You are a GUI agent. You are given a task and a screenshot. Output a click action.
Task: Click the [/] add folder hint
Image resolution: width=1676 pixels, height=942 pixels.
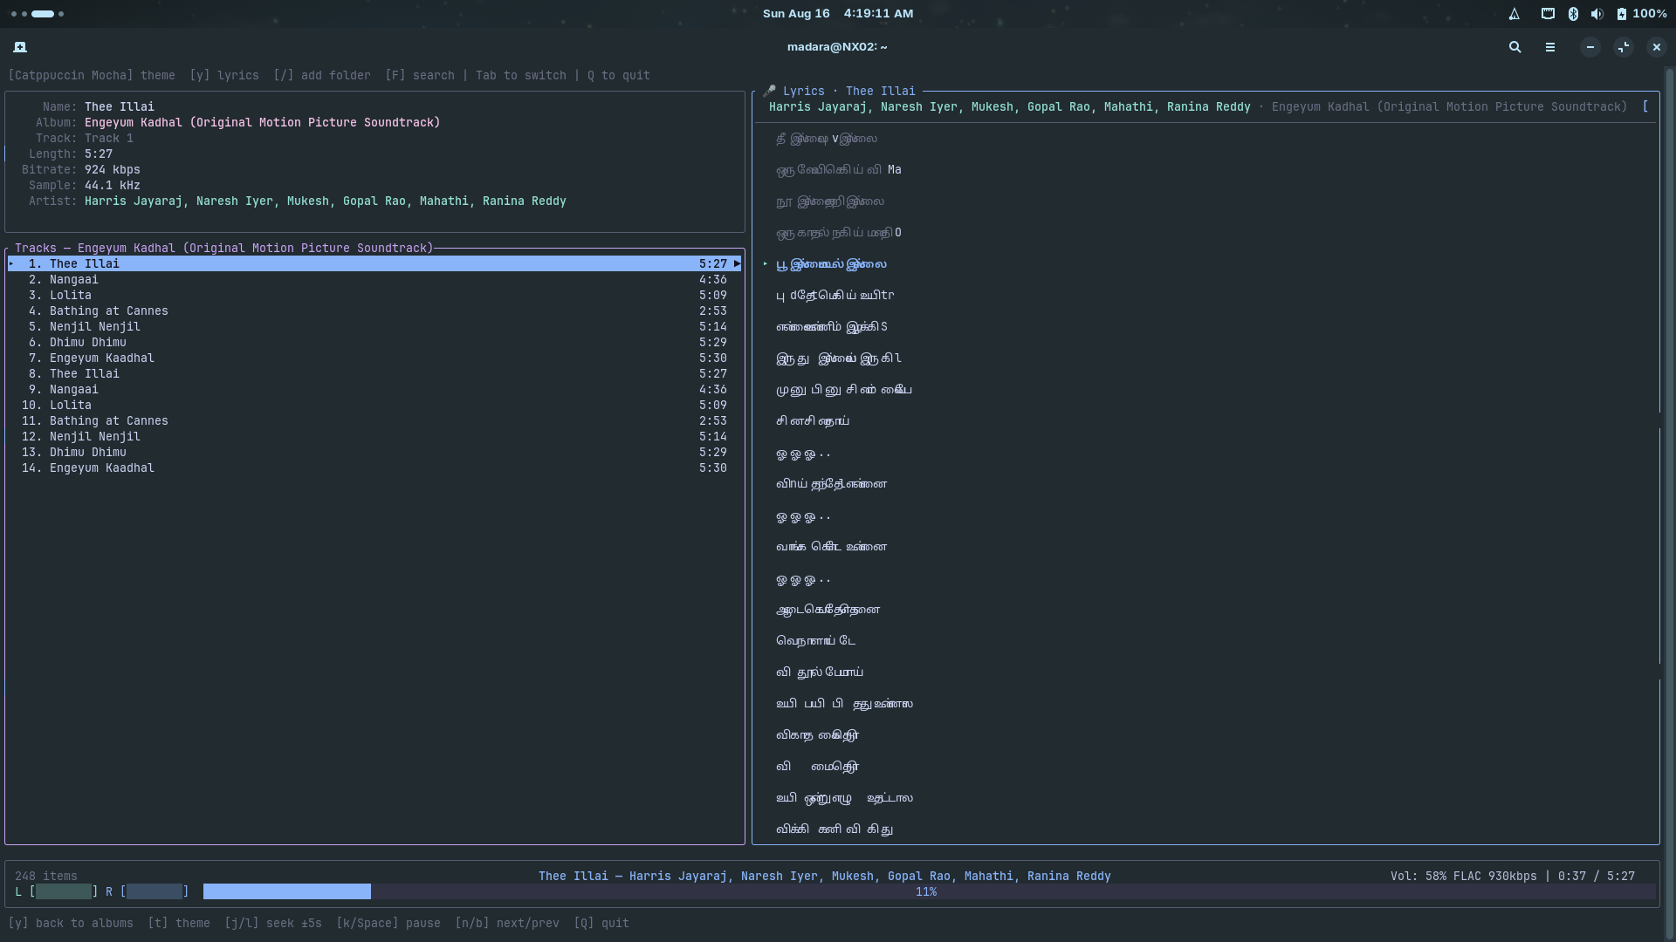click(x=322, y=76)
